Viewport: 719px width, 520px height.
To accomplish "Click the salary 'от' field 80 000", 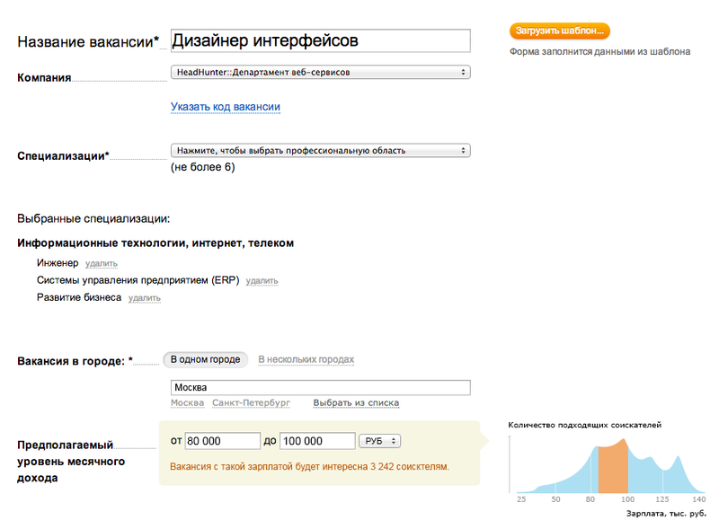I will (x=222, y=441).
